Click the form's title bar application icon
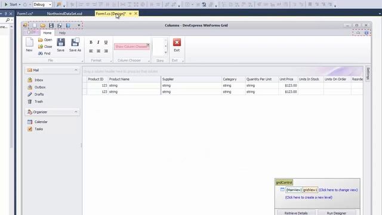 click(25, 25)
